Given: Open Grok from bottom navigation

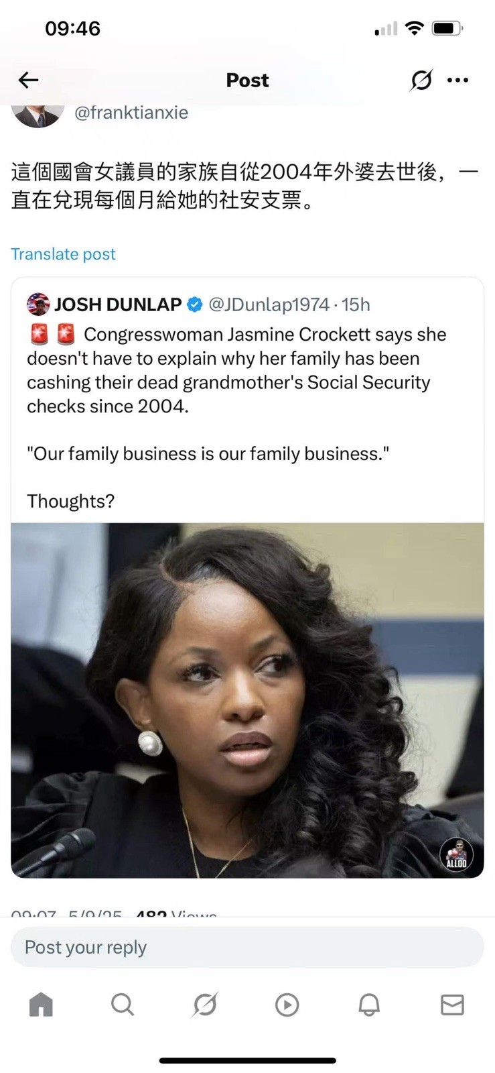Looking at the screenshot, I should (205, 1005).
